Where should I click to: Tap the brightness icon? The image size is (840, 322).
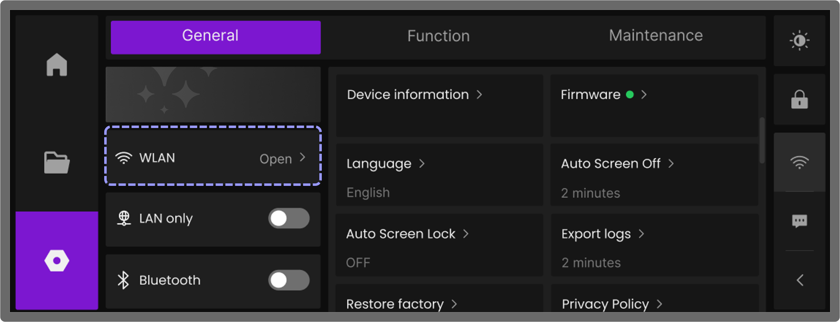[799, 41]
